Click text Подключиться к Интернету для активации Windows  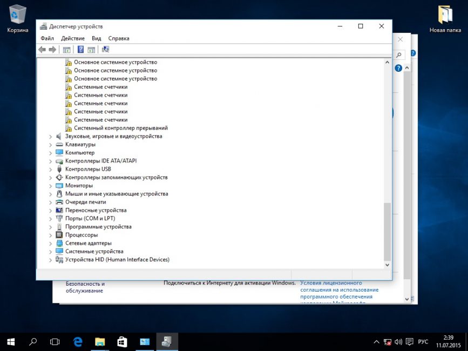(x=229, y=283)
